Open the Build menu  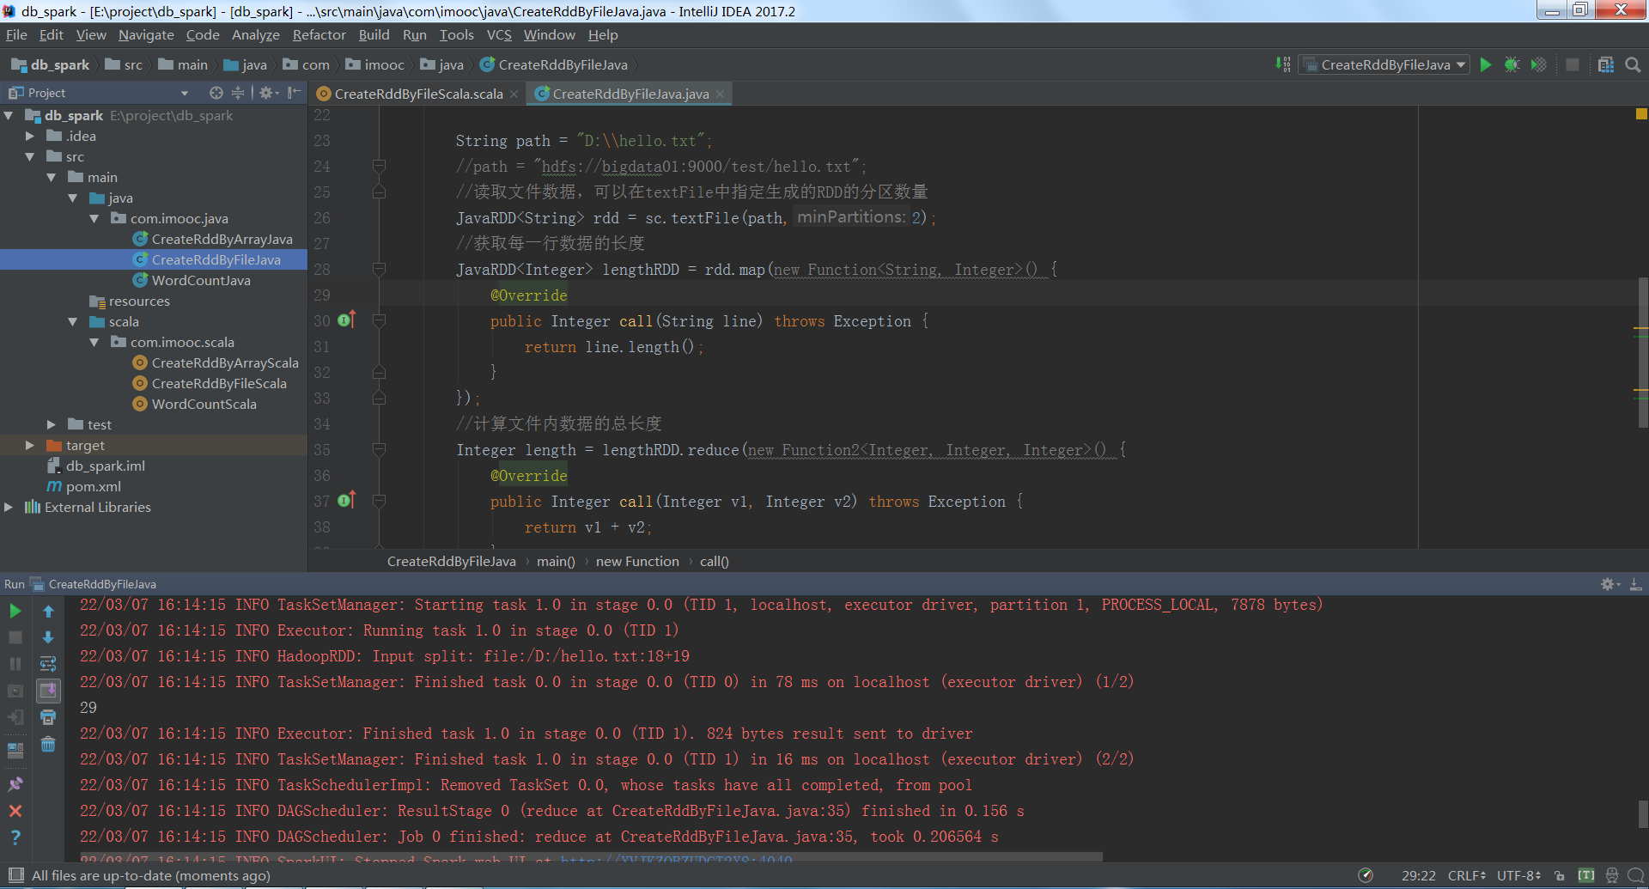click(x=374, y=35)
